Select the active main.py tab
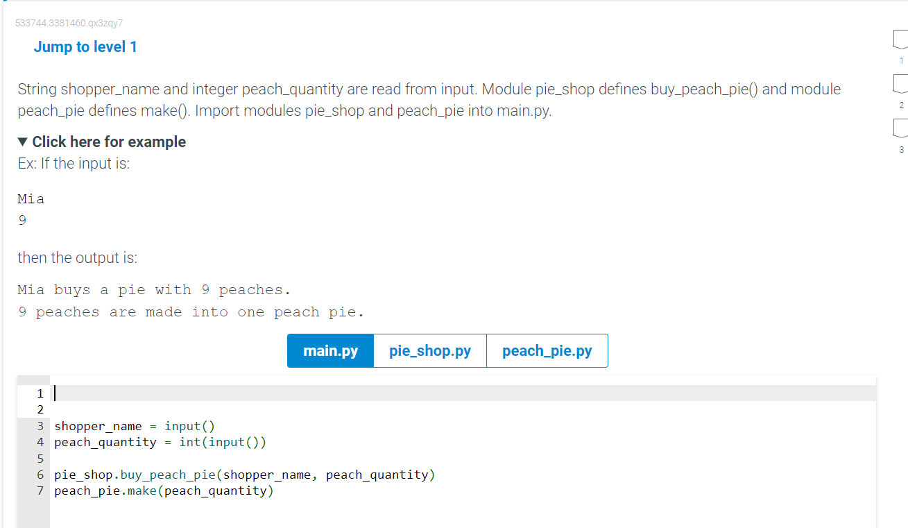This screenshot has height=528, width=908. (329, 350)
